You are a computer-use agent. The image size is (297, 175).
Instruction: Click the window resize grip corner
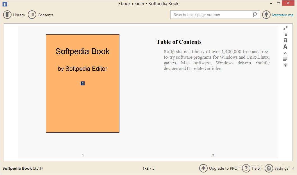[293, 168]
